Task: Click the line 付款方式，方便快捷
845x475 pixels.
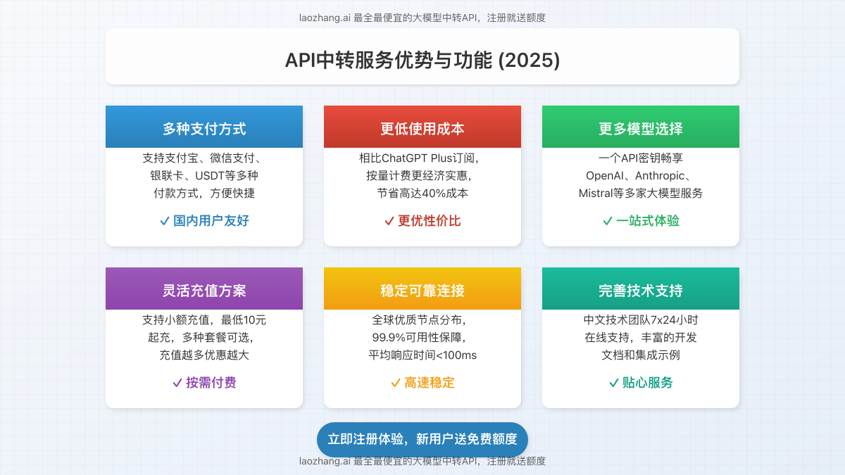Action: 204,194
